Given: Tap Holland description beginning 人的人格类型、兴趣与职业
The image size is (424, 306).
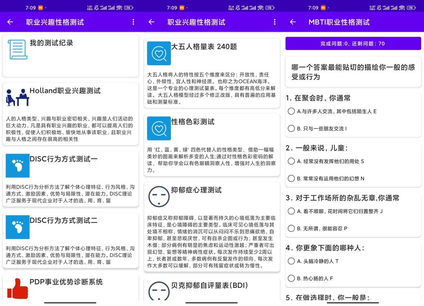Looking at the screenshot, I should (70, 129).
